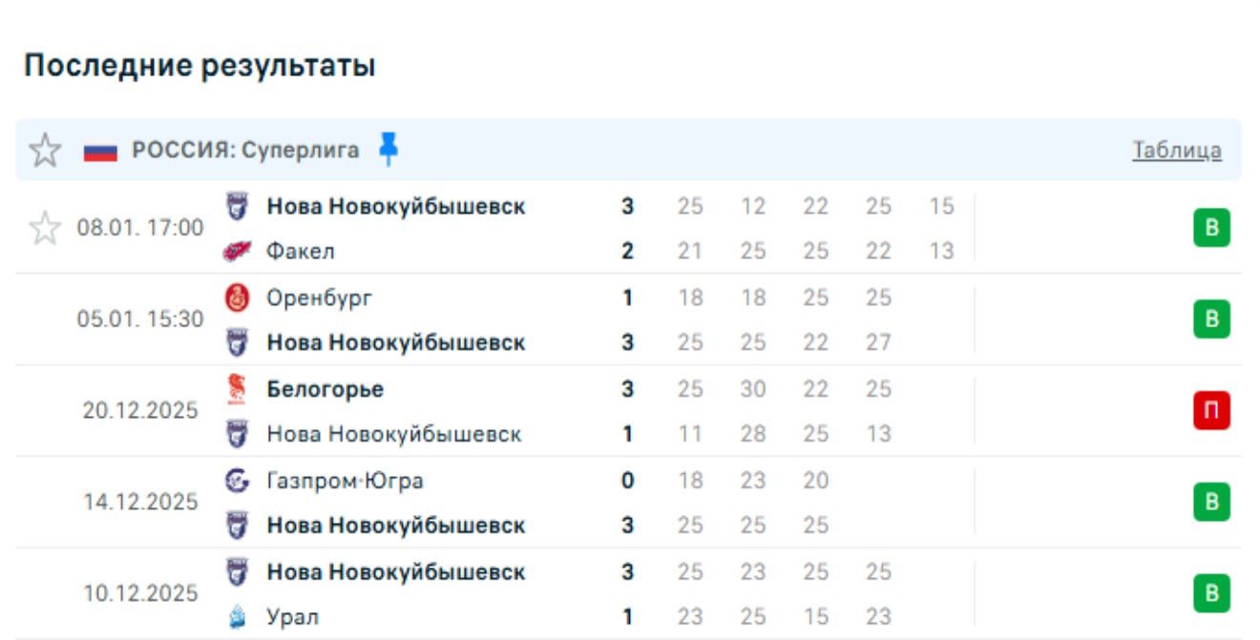Click the red П loss badge

tap(1211, 411)
